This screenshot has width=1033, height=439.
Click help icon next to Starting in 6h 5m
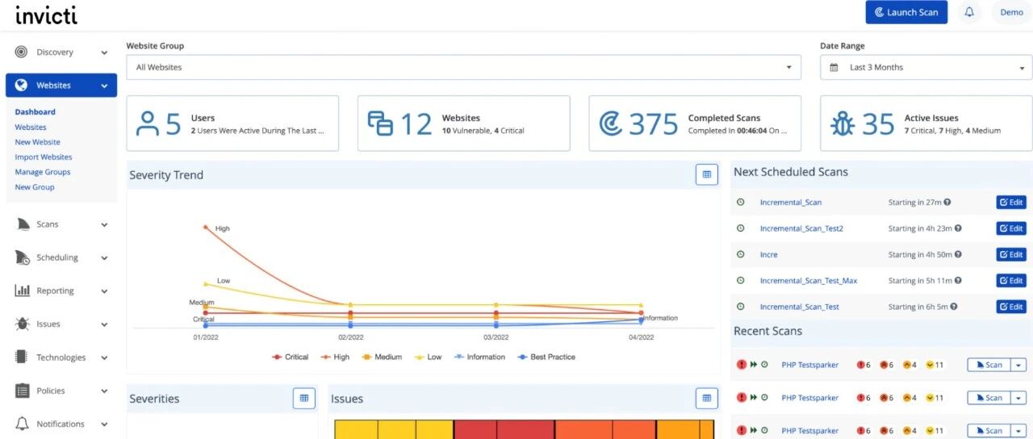[x=954, y=307]
